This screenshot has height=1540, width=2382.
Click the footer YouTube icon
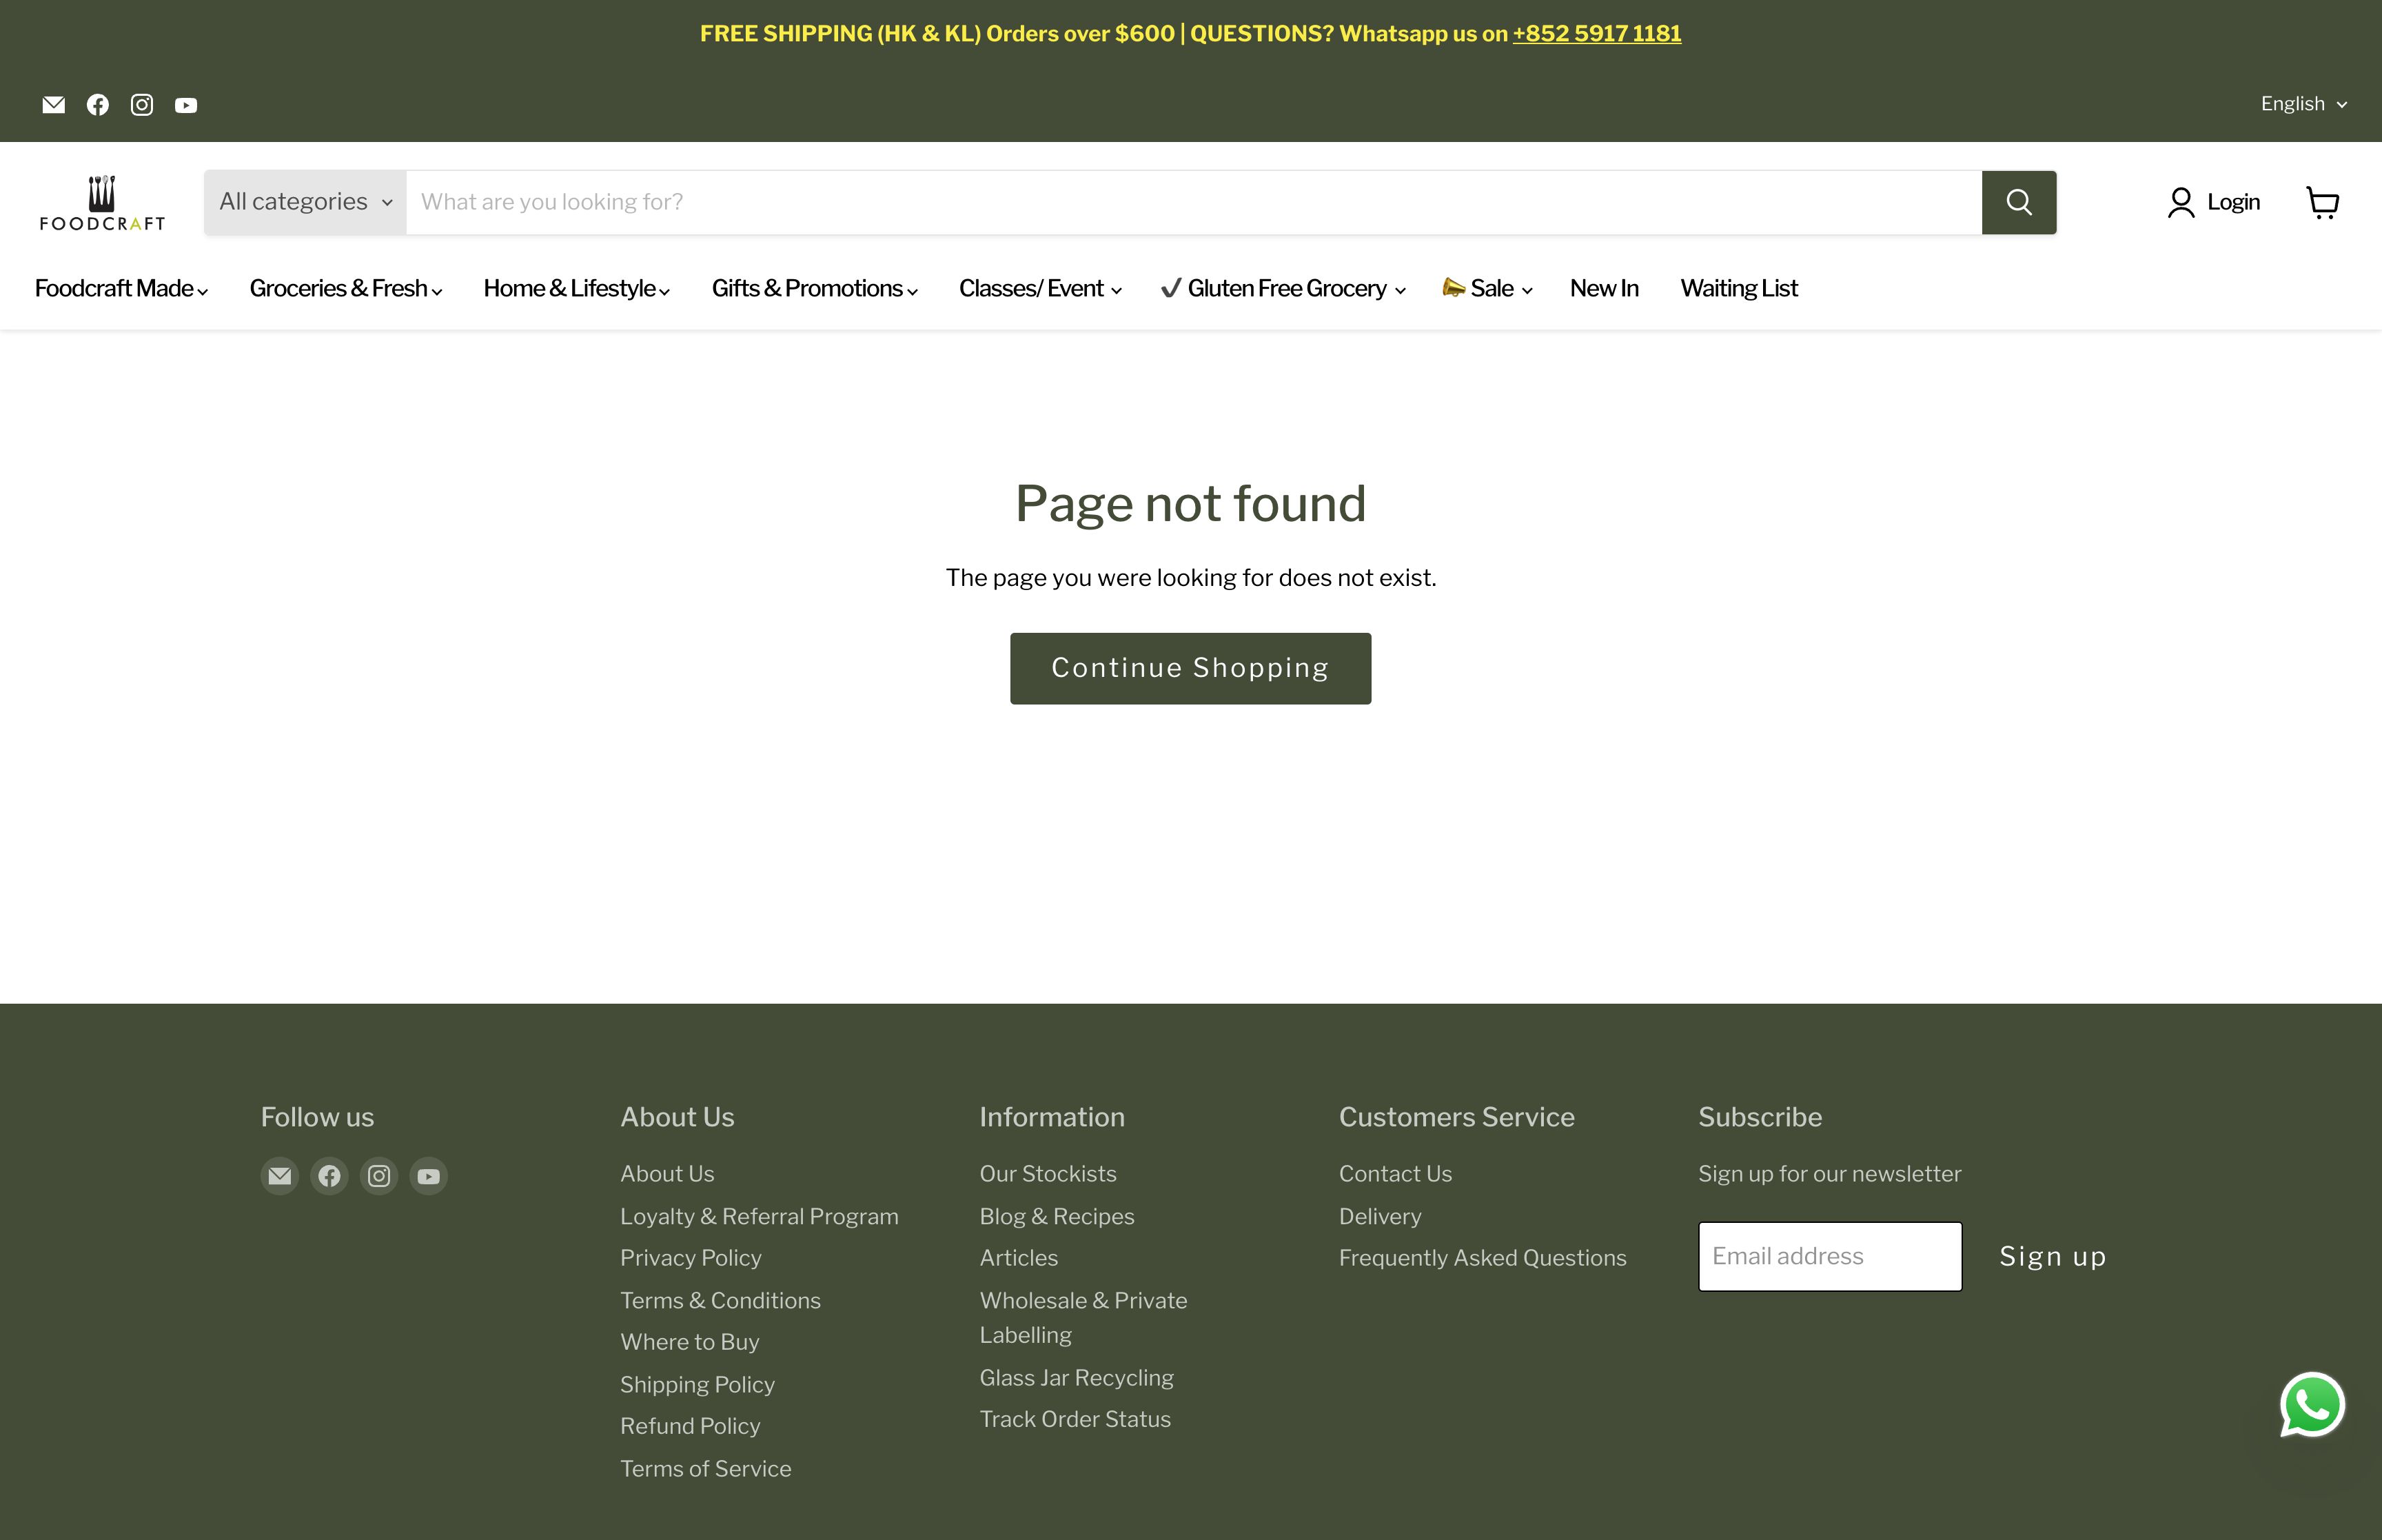click(x=429, y=1176)
